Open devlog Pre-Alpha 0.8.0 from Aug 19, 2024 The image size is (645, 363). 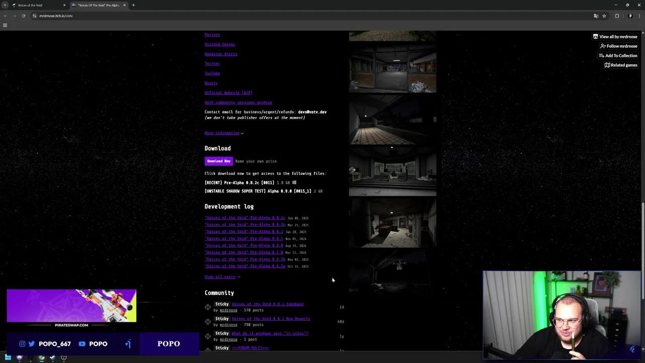[x=244, y=246]
